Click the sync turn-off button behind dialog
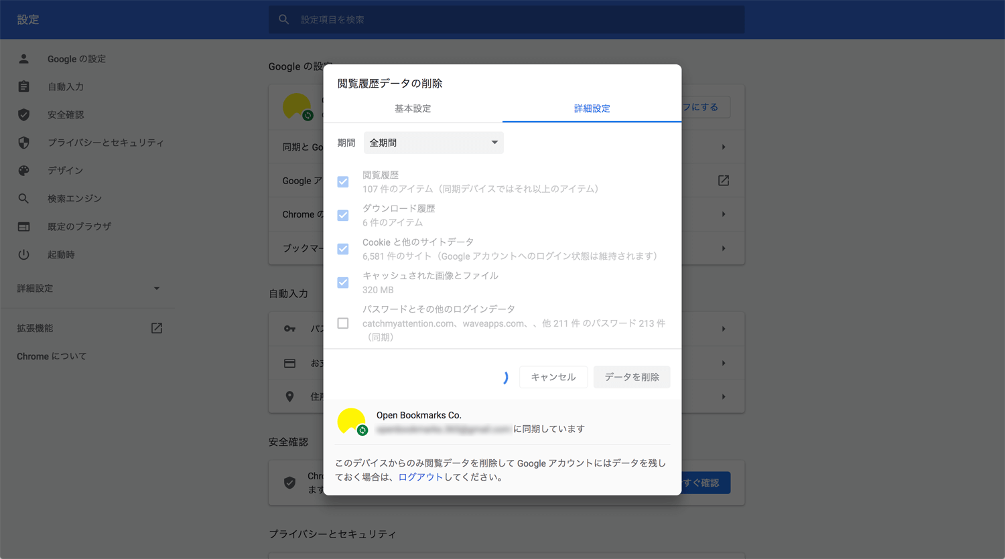This screenshot has width=1005, height=559. [706, 107]
